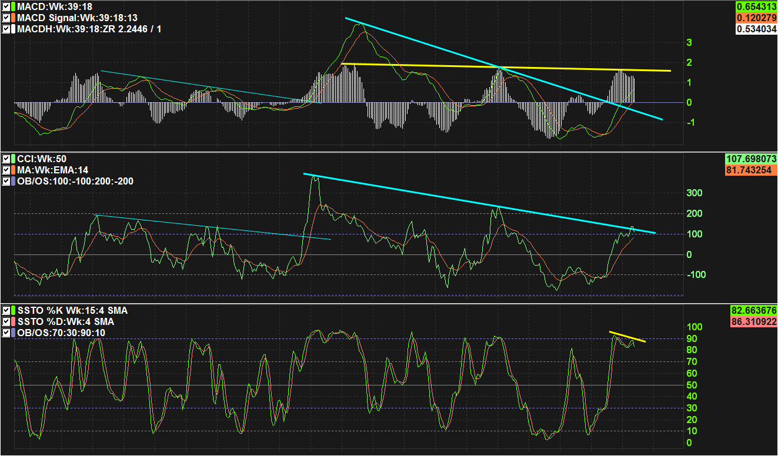Toggle the MA:Wk:EMA:14 checkbox
778x456 pixels.
pyautogui.click(x=6, y=170)
